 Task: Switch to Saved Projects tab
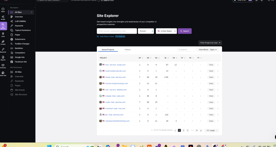coord(108,50)
